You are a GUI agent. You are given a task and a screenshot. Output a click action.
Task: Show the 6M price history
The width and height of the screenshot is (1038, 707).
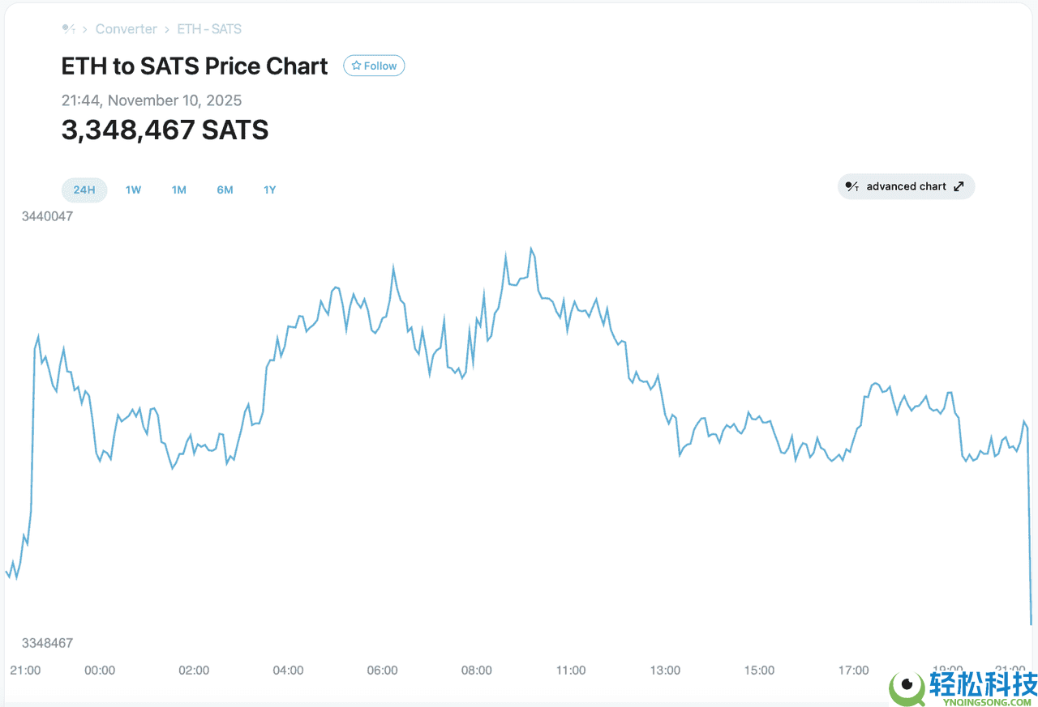[225, 190]
